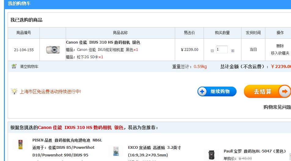Move the item to favorites via 移入收藏夹
This screenshot has height=161, width=291.
pyautogui.click(x=280, y=53)
